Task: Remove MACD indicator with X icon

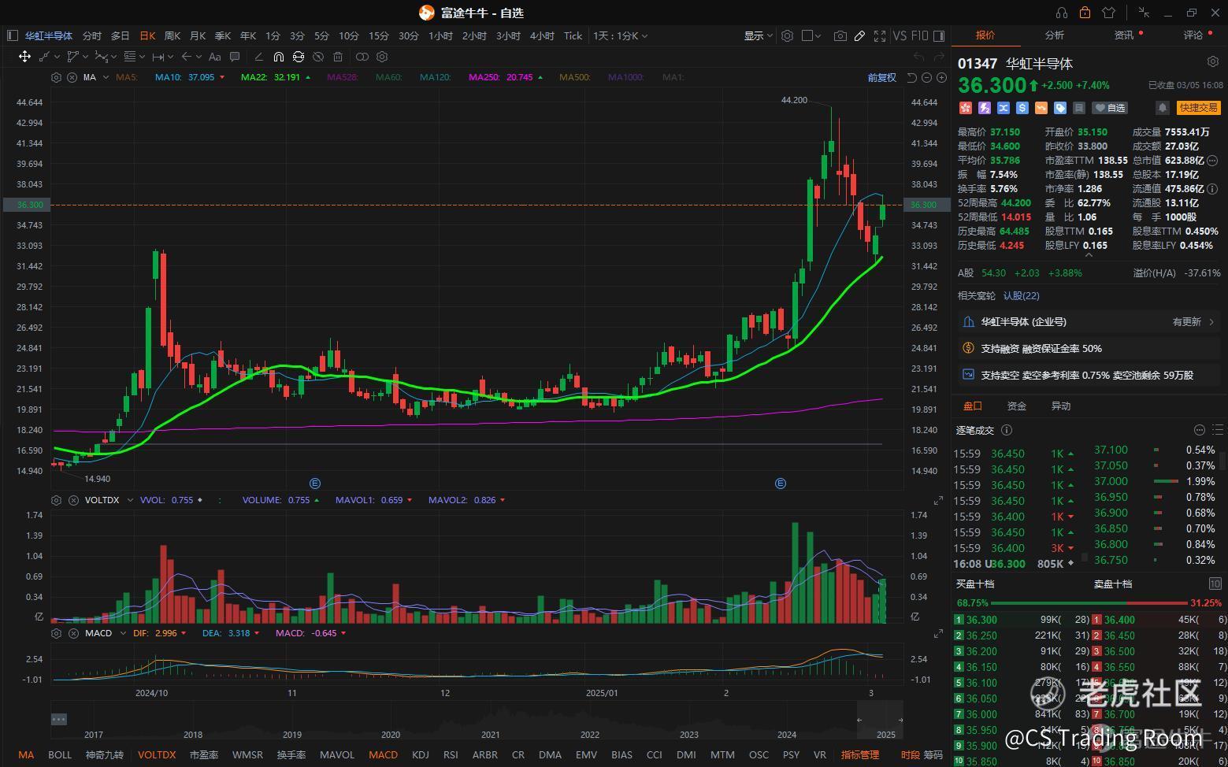Action: pyautogui.click(x=72, y=633)
